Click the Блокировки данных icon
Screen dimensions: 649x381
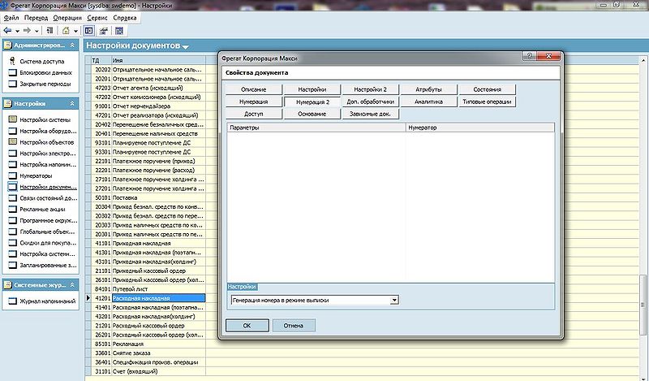pos(12,72)
